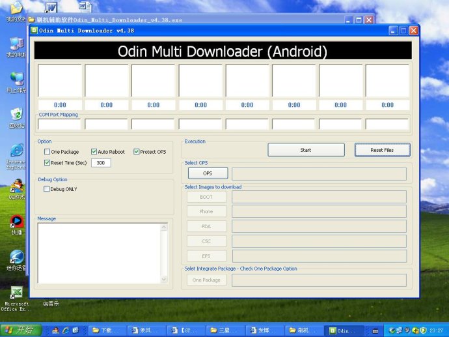Screen dimensions: 449x337
Task: Open the Recycle Bin desktop icon
Action: [16, 116]
